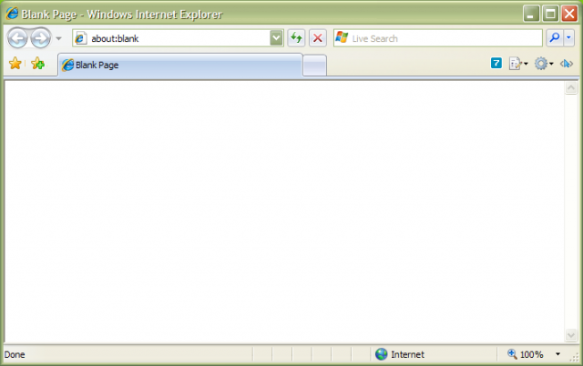
Task: Close the Internet Explorer window
Action: pos(569,15)
